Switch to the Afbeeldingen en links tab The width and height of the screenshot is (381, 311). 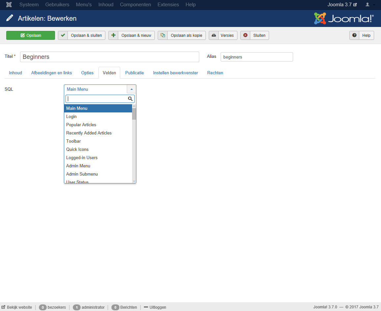[x=51, y=73]
